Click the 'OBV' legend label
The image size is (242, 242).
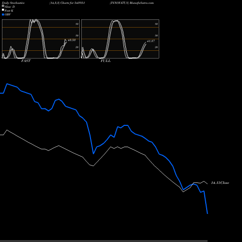pyautogui.click(x=8, y=15)
